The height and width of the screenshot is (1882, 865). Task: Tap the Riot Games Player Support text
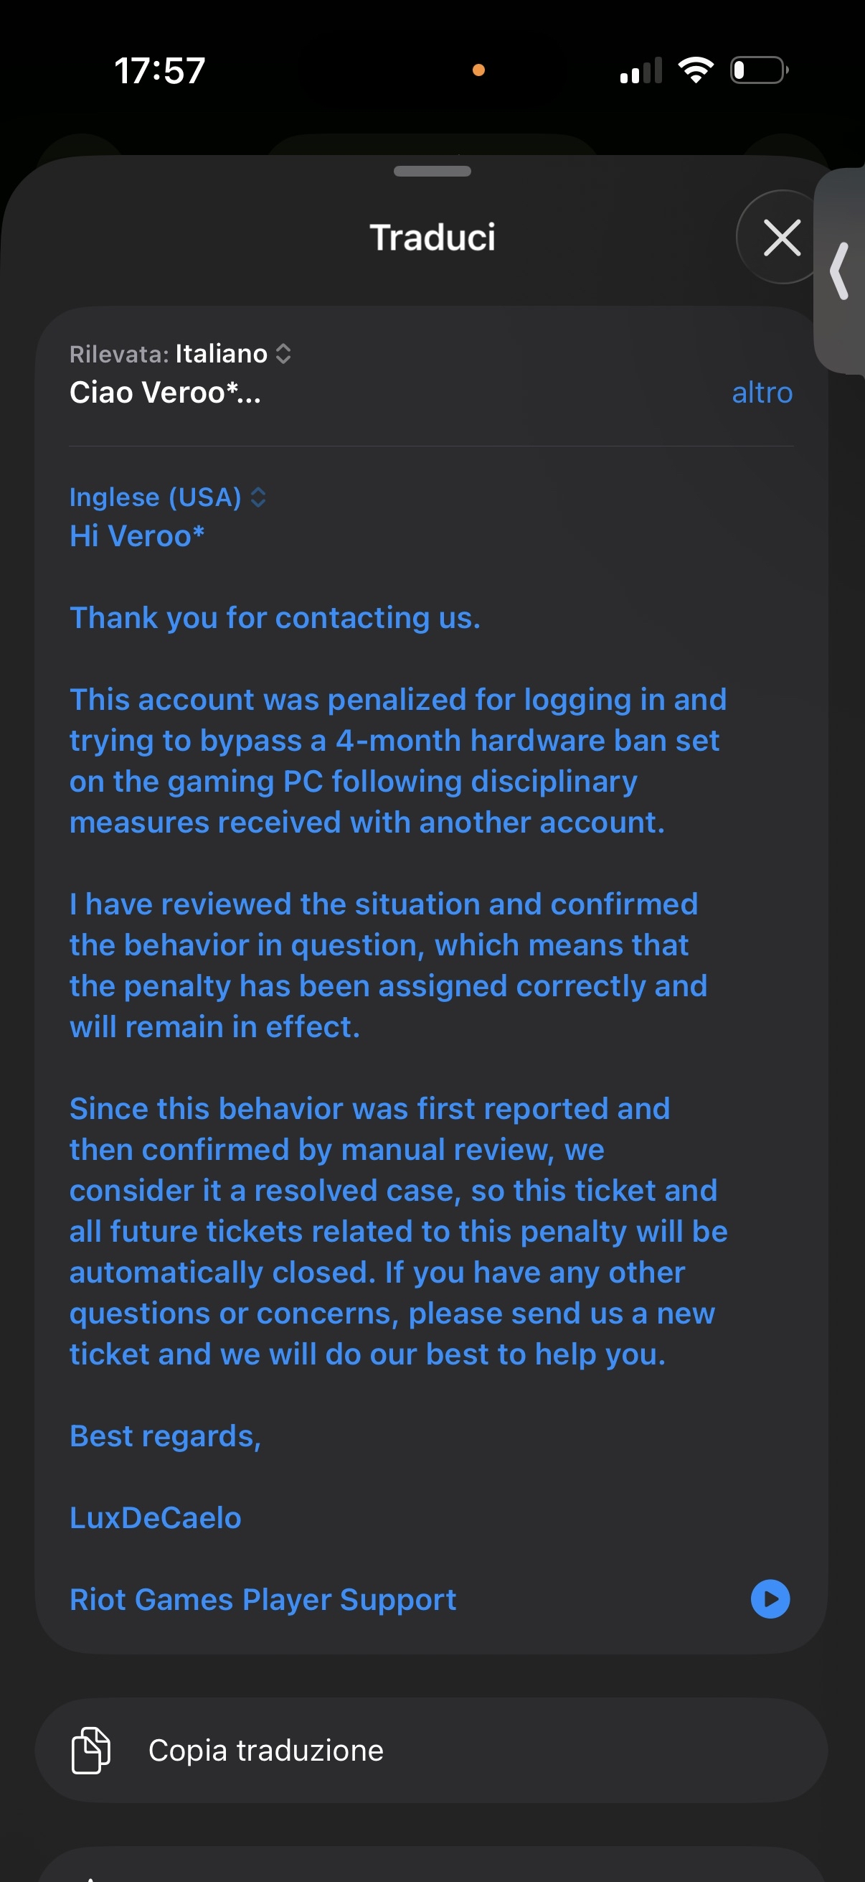[263, 1599]
